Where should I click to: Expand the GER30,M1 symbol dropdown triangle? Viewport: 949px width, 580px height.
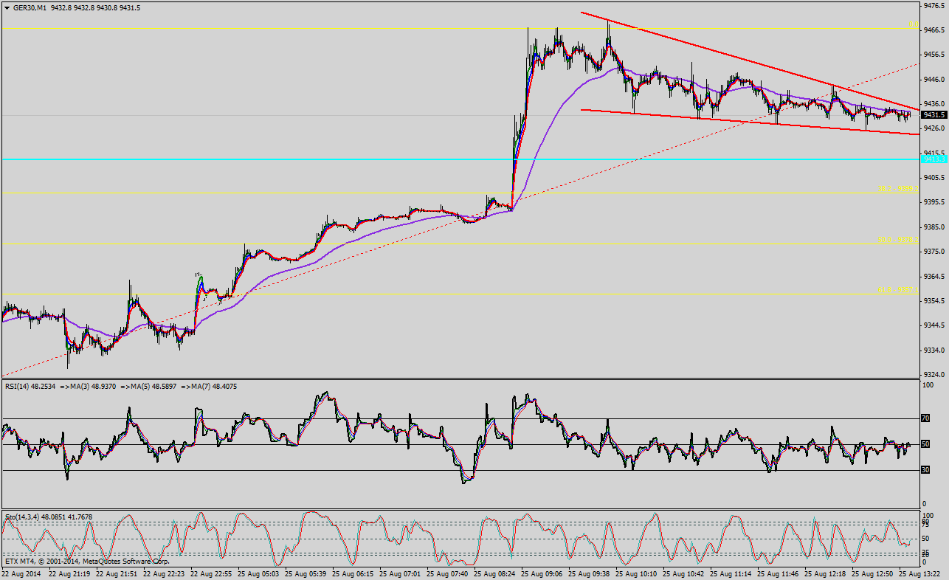[7, 6]
